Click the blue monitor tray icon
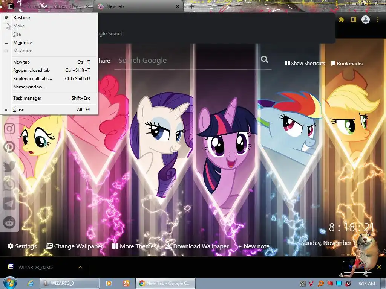This screenshot has width=386, height=289. [339, 284]
